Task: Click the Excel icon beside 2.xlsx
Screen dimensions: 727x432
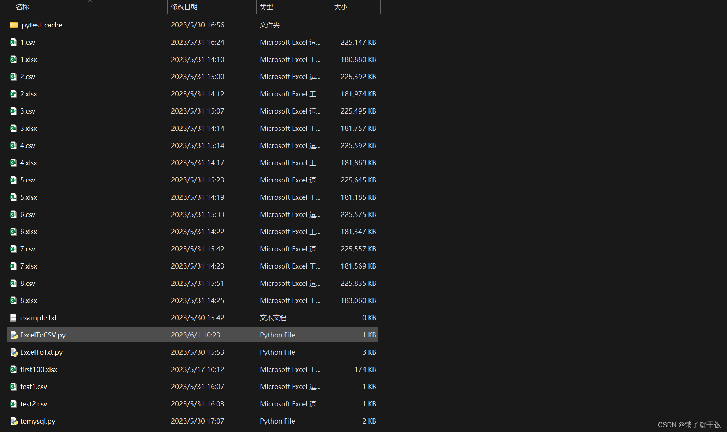Action: pyautogui.click(x=14, y=94)
